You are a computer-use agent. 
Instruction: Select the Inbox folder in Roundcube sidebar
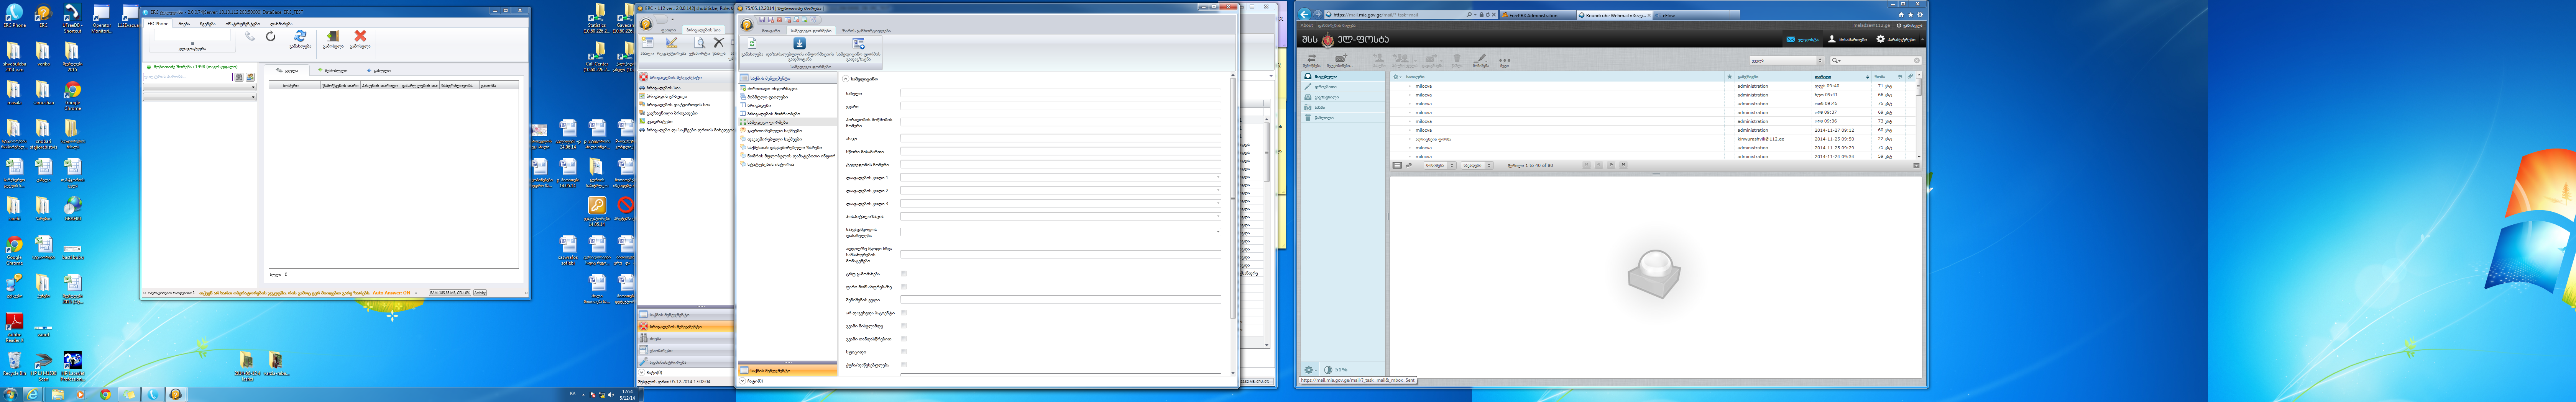[1325, 76]
